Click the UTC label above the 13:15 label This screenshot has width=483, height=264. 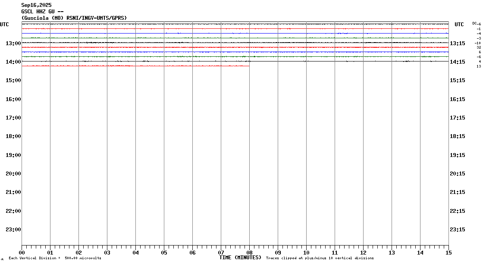point(459,25)
